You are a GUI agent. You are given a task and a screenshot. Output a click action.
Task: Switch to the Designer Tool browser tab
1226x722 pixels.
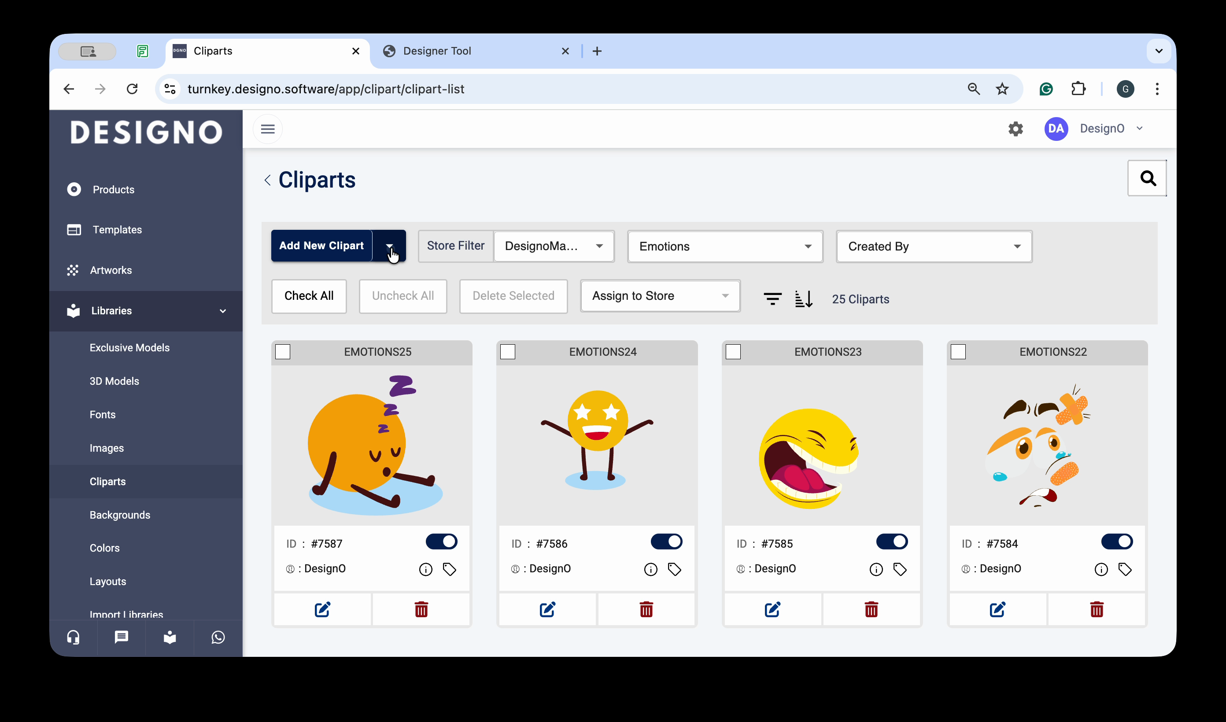coord(436,51)
